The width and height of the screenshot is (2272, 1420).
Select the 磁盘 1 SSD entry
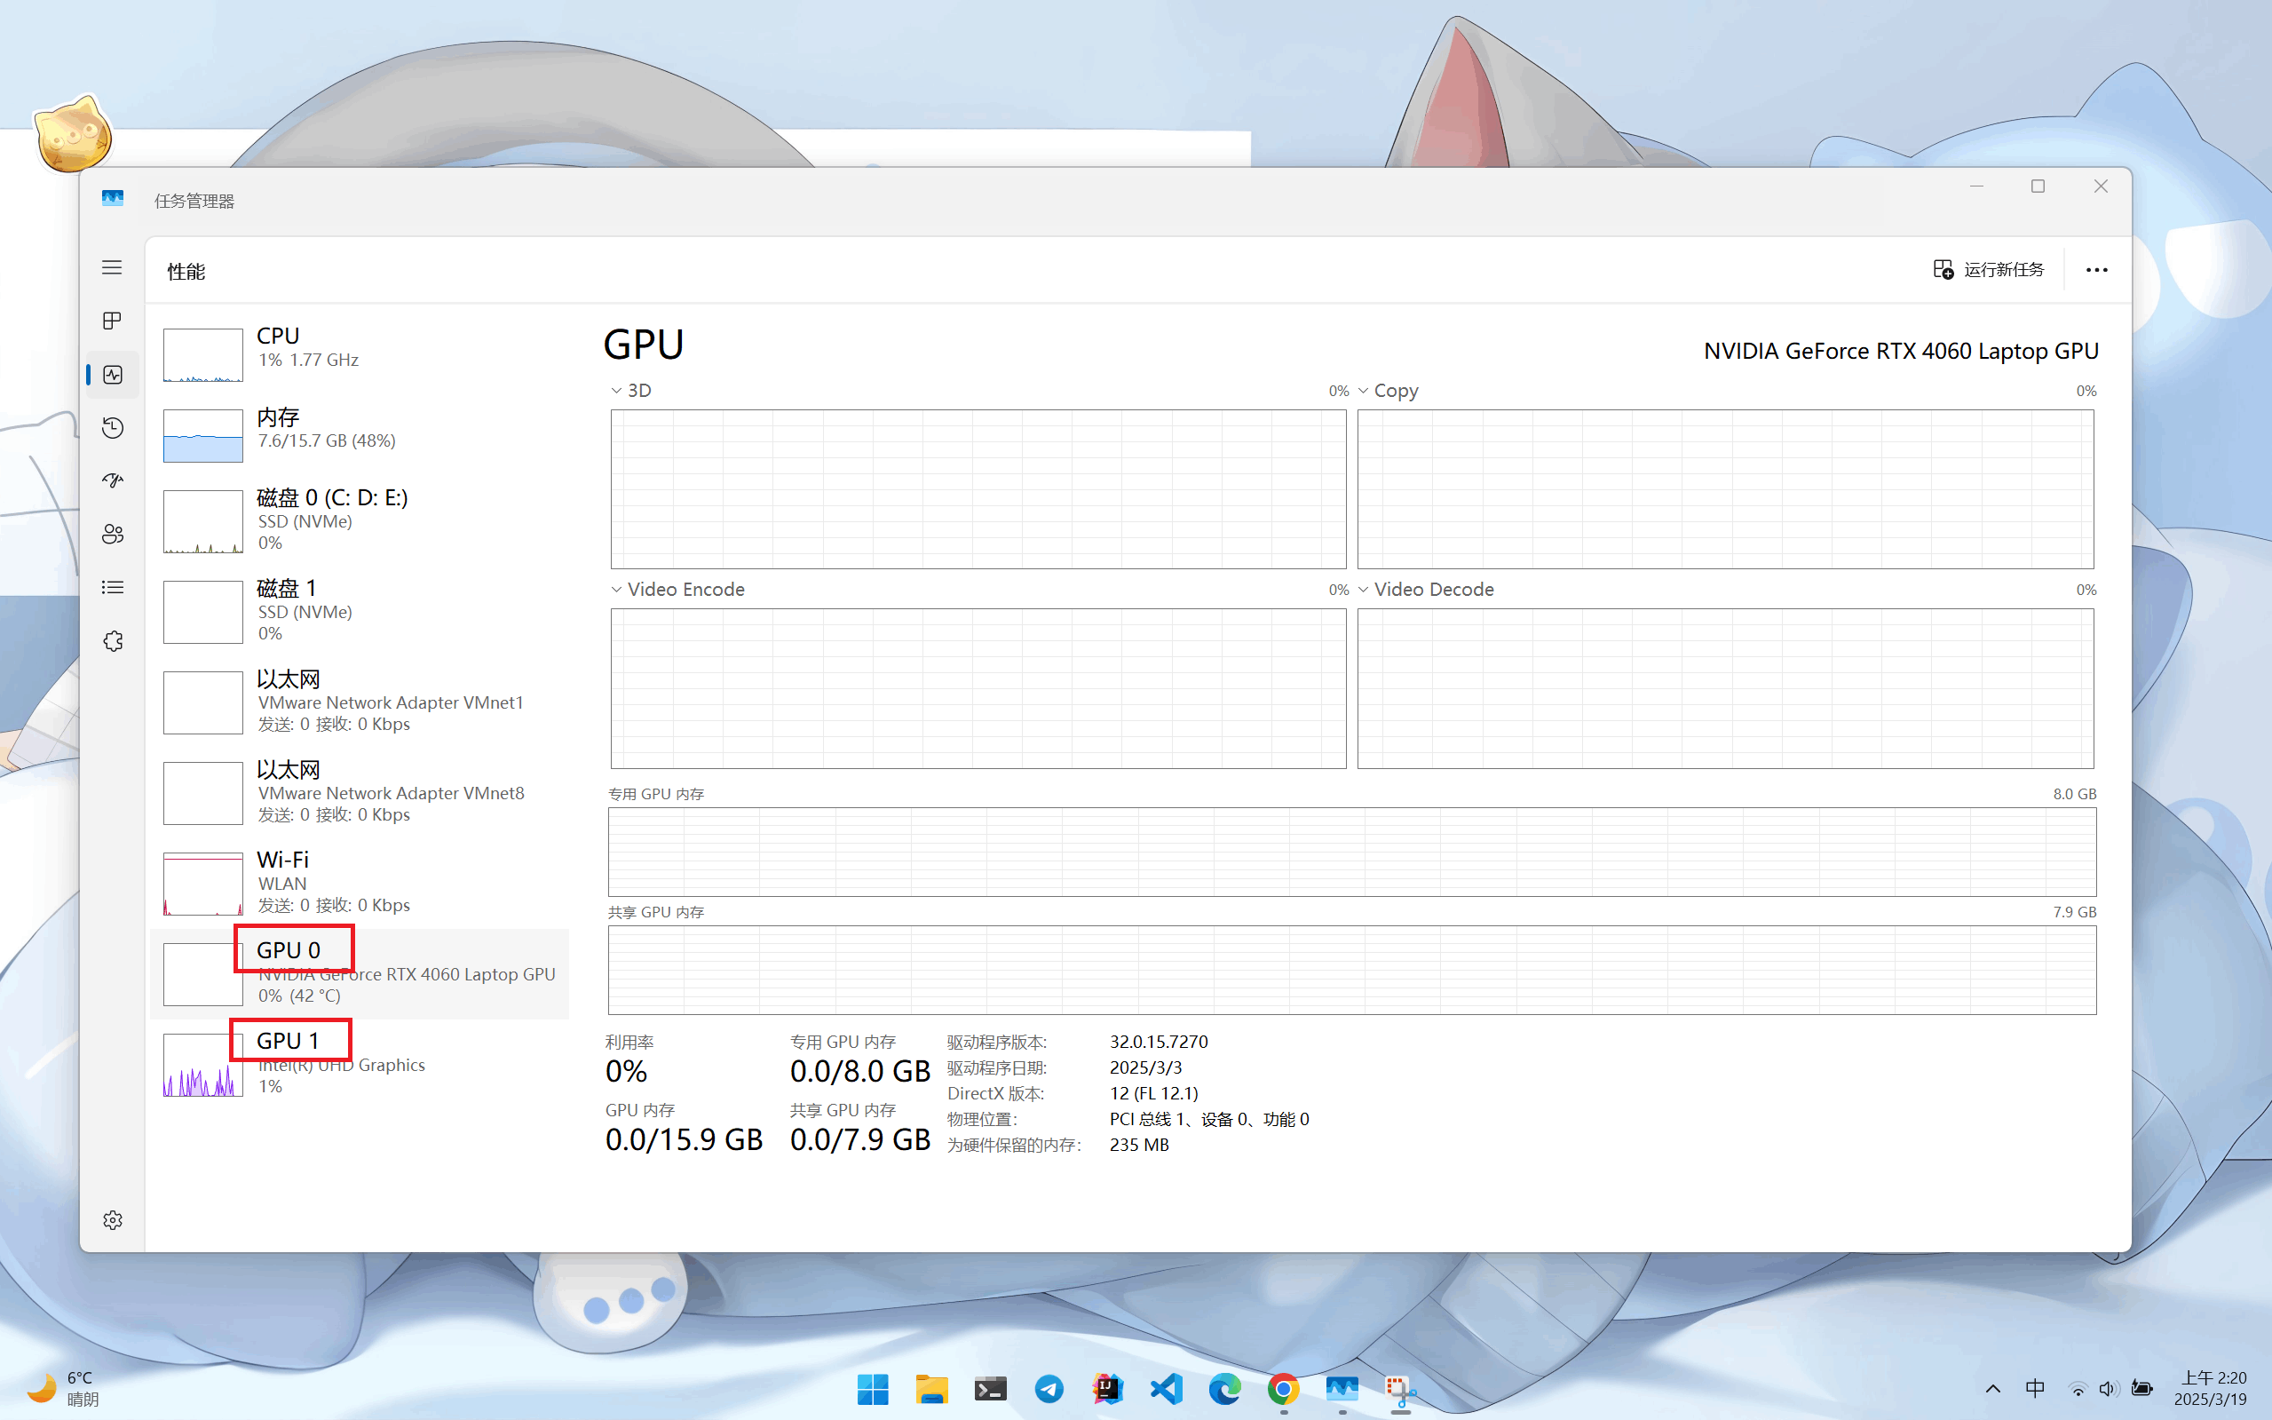[x=360, y=611]
